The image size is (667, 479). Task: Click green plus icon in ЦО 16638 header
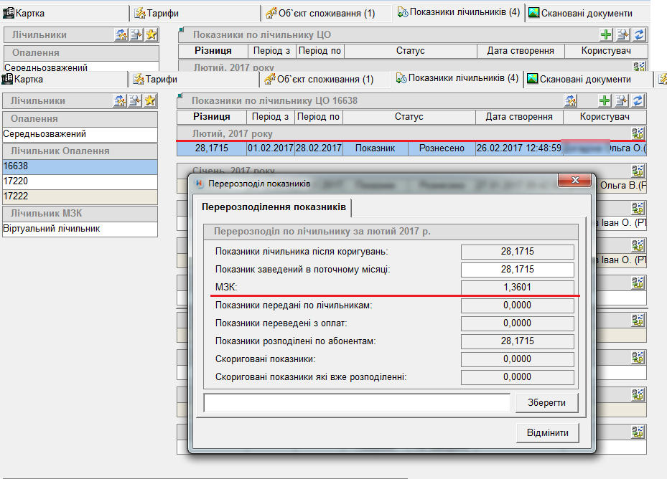[x=605, y=101]
